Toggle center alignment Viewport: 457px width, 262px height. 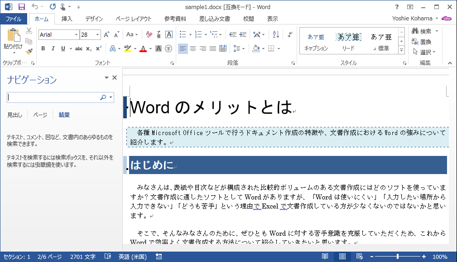pyautogui.click(x=193, y=49)
